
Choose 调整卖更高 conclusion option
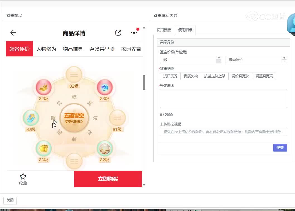click(264, 76)
